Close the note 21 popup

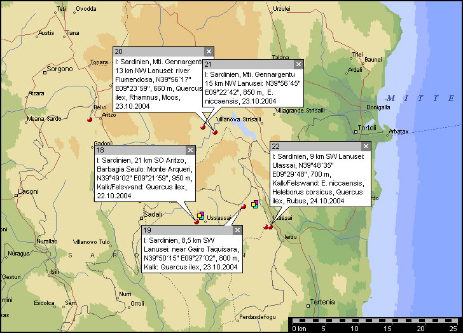tap(298, 64)
